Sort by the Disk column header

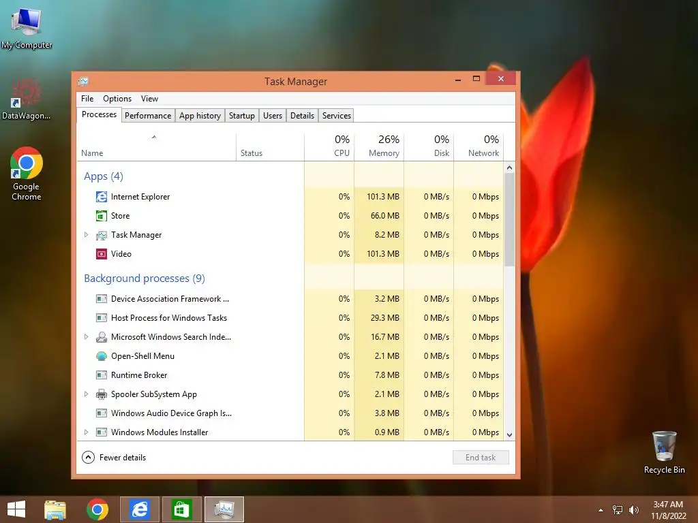click(x=429, y=147)
